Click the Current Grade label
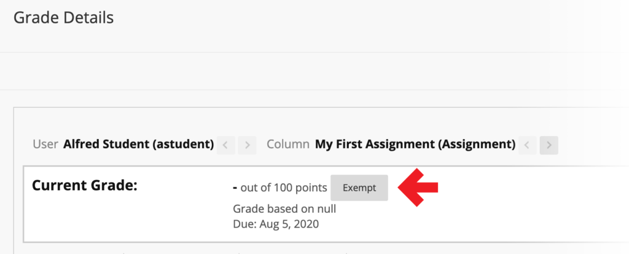Viewport: 629px width, 254px height. 84,185
